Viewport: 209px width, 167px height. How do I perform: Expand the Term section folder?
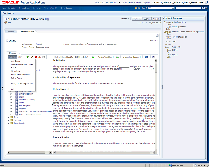pos(9,117)
